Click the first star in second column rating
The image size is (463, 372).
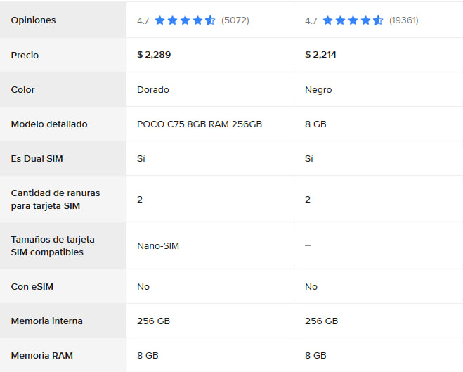(327, 20)
